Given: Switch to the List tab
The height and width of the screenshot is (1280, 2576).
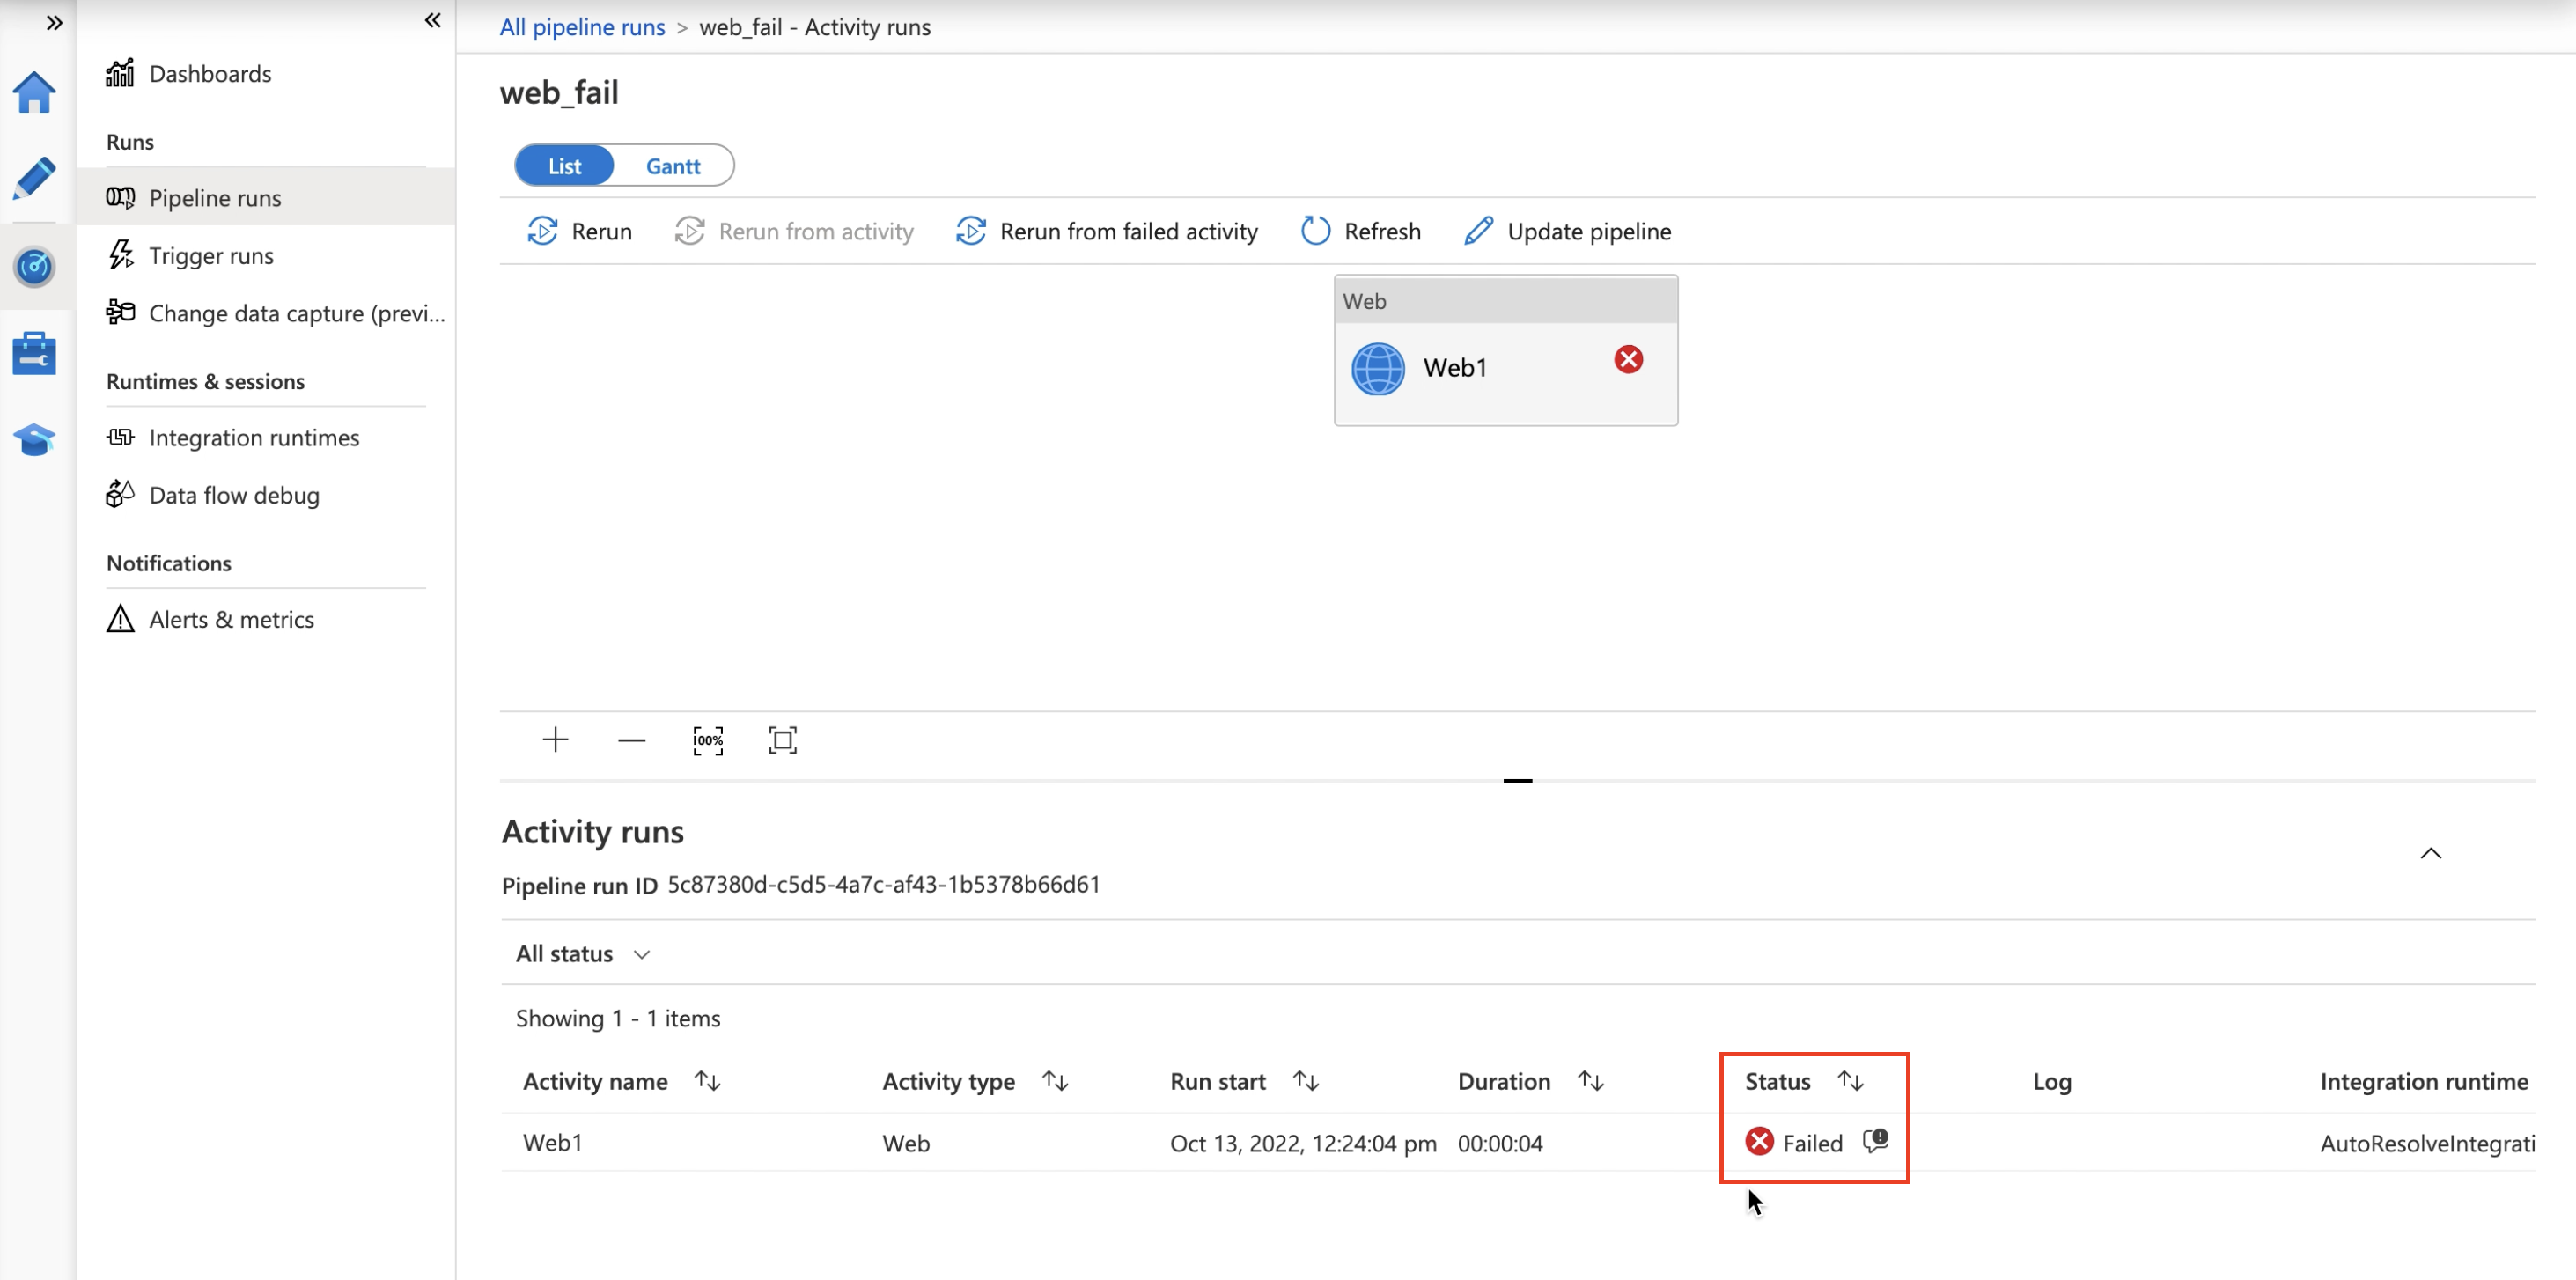Looking at the screenshot, I should click(x=565, y=165).
